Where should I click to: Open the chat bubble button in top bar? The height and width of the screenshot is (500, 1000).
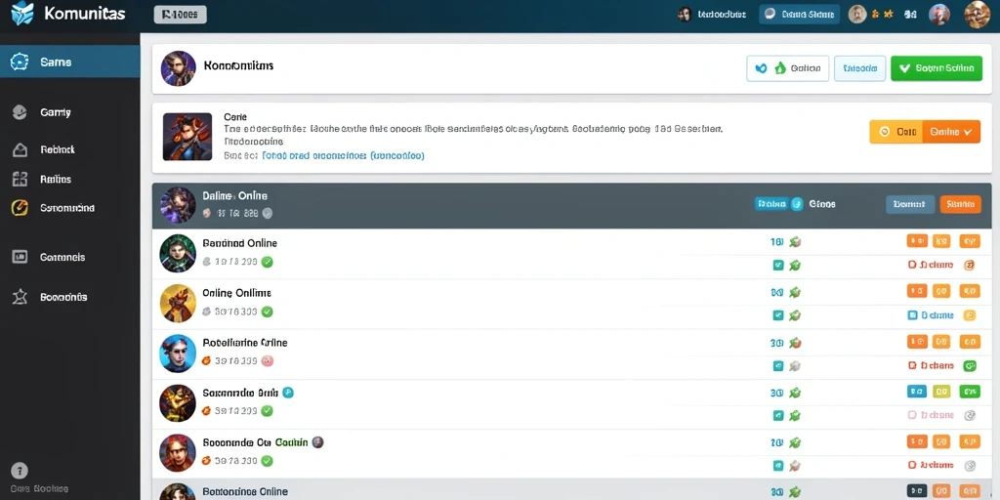[x=799, y=14]
